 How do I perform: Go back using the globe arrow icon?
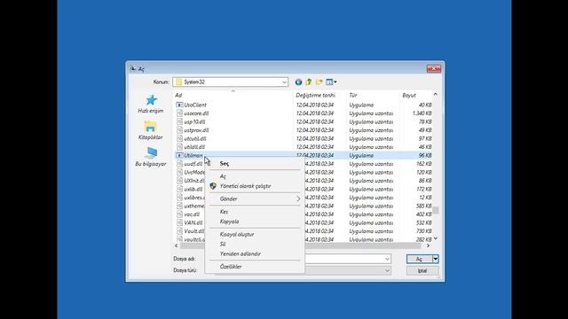click(x=298, y=82)
